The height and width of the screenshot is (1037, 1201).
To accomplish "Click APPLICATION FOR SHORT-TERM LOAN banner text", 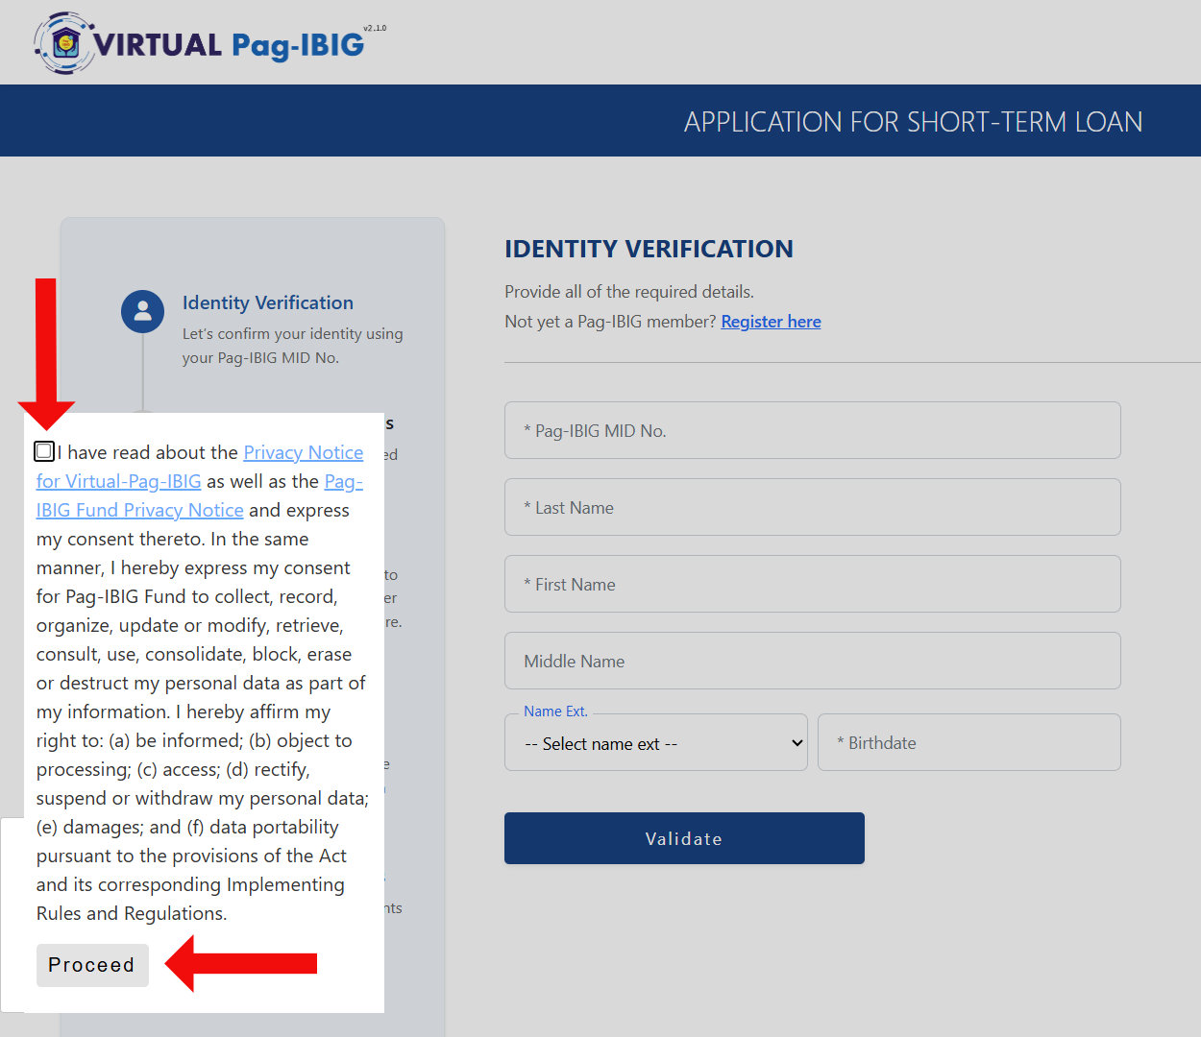I will pos(913,122).
